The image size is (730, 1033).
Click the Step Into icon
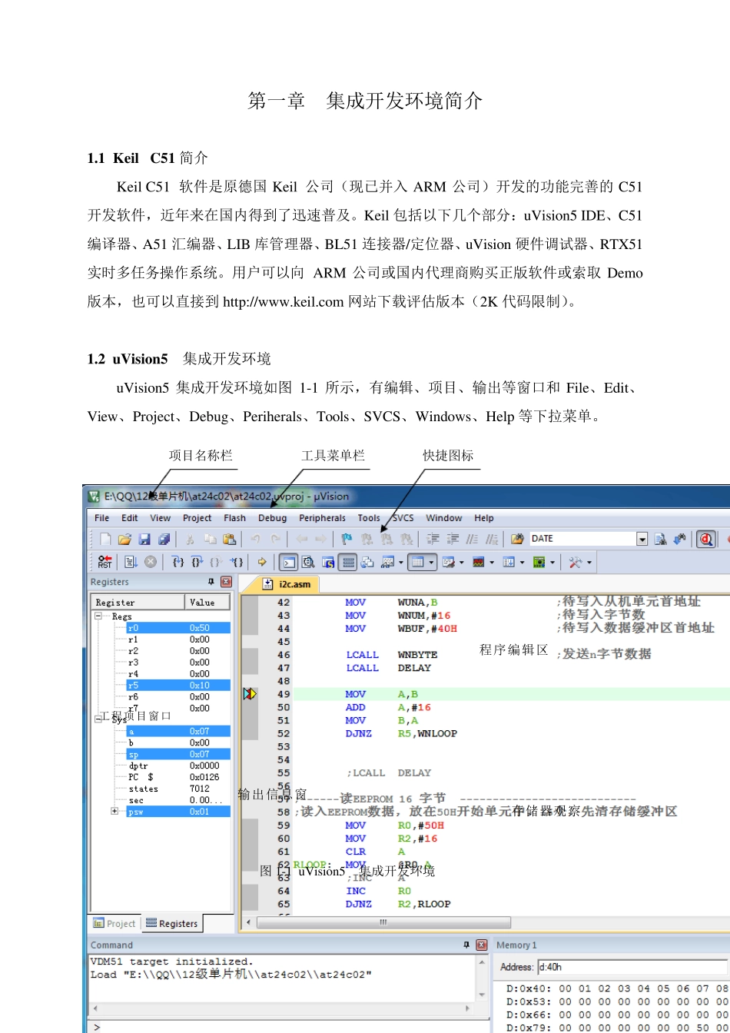pos(178,562)
